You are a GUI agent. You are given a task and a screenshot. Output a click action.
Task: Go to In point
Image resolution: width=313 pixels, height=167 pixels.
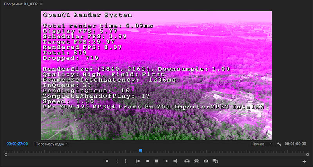[x=138, y=161]
